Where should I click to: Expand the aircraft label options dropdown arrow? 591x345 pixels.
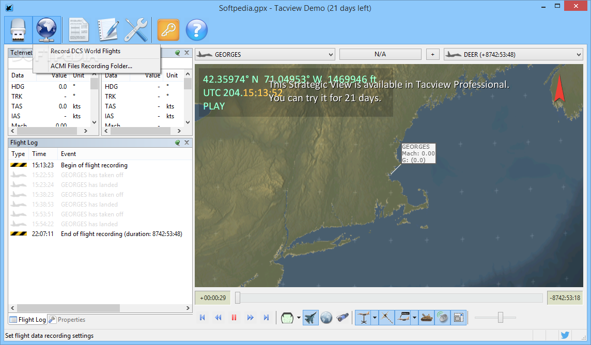414,318
